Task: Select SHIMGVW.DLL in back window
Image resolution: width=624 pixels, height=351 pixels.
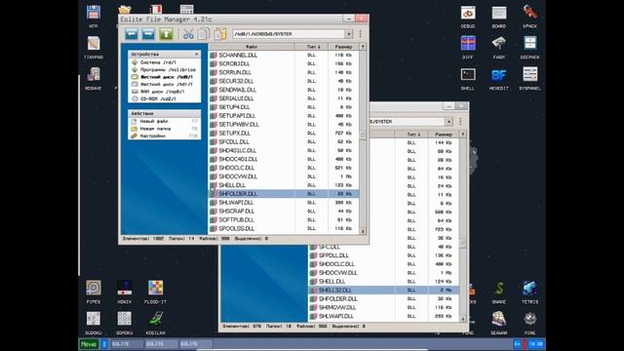Action: click(383, 308)
